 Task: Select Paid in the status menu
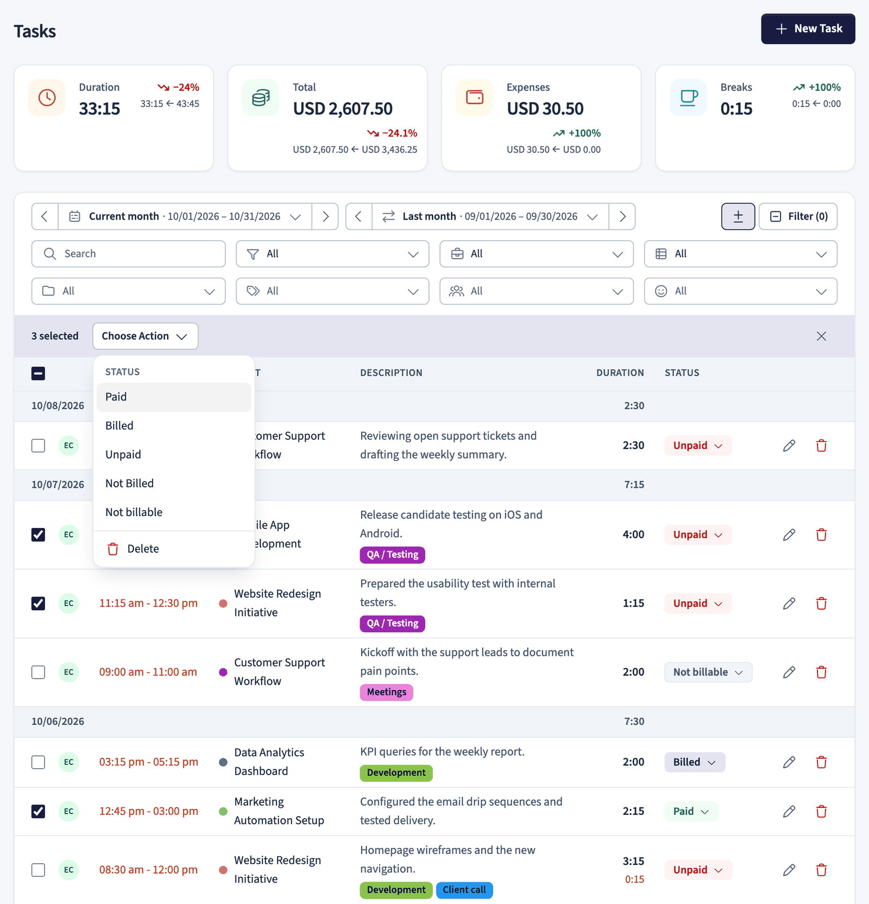pos(174,397)
